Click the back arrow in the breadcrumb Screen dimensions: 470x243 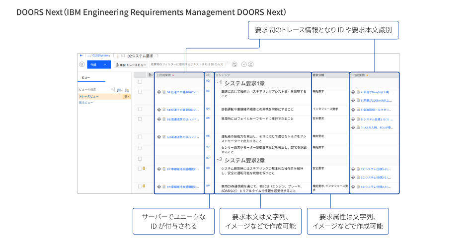(x=80, y=56)
